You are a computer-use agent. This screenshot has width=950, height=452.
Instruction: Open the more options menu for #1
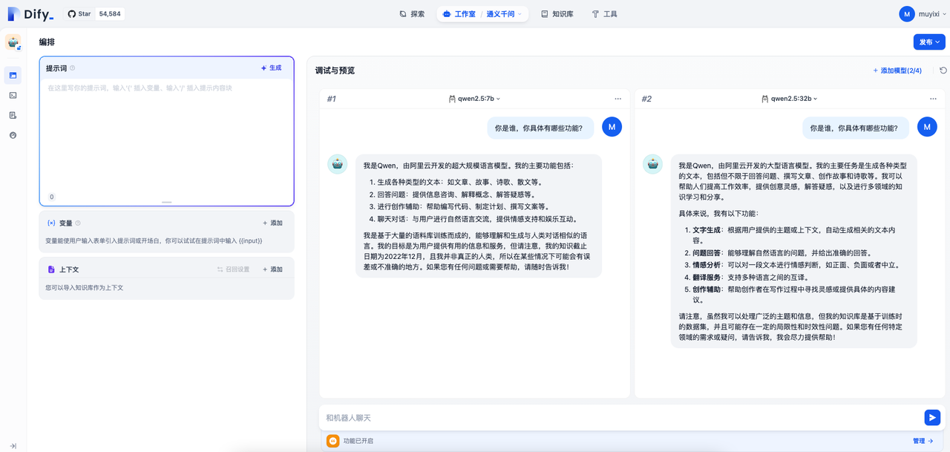point(618,99)
